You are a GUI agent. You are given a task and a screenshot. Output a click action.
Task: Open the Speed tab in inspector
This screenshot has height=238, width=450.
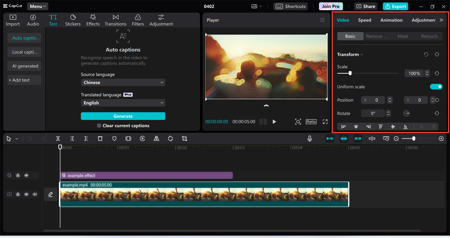click(365, 20)
